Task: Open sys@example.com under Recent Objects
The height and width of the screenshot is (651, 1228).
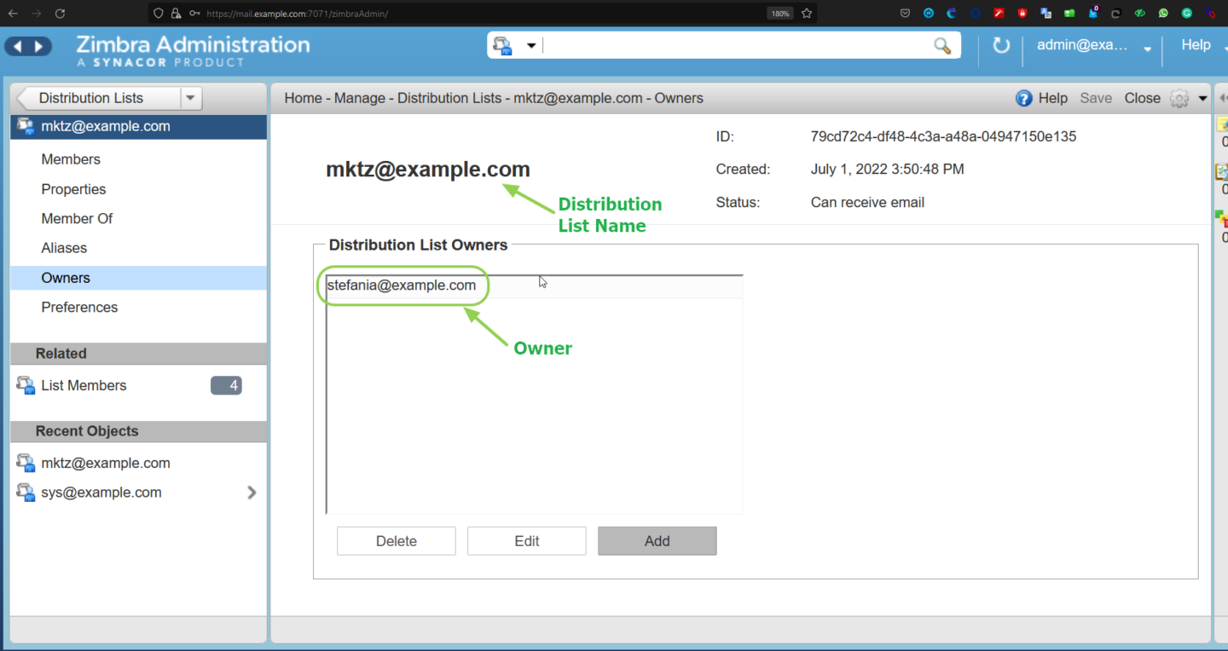Action: click(x=101, y=493)
